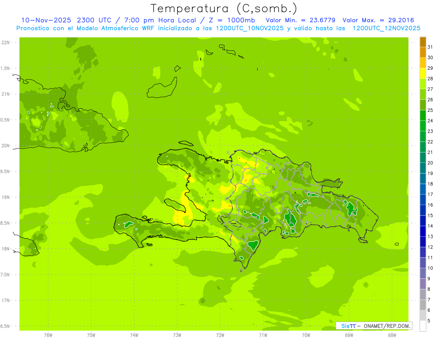Click the 71W longitude label
This screenshot has width=440, height=340.
pos(263,335)
